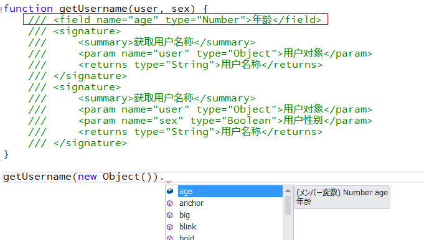Click the method icon beside 'big'
The width and height of the screenshot is (424, 240).
(169, 215)
